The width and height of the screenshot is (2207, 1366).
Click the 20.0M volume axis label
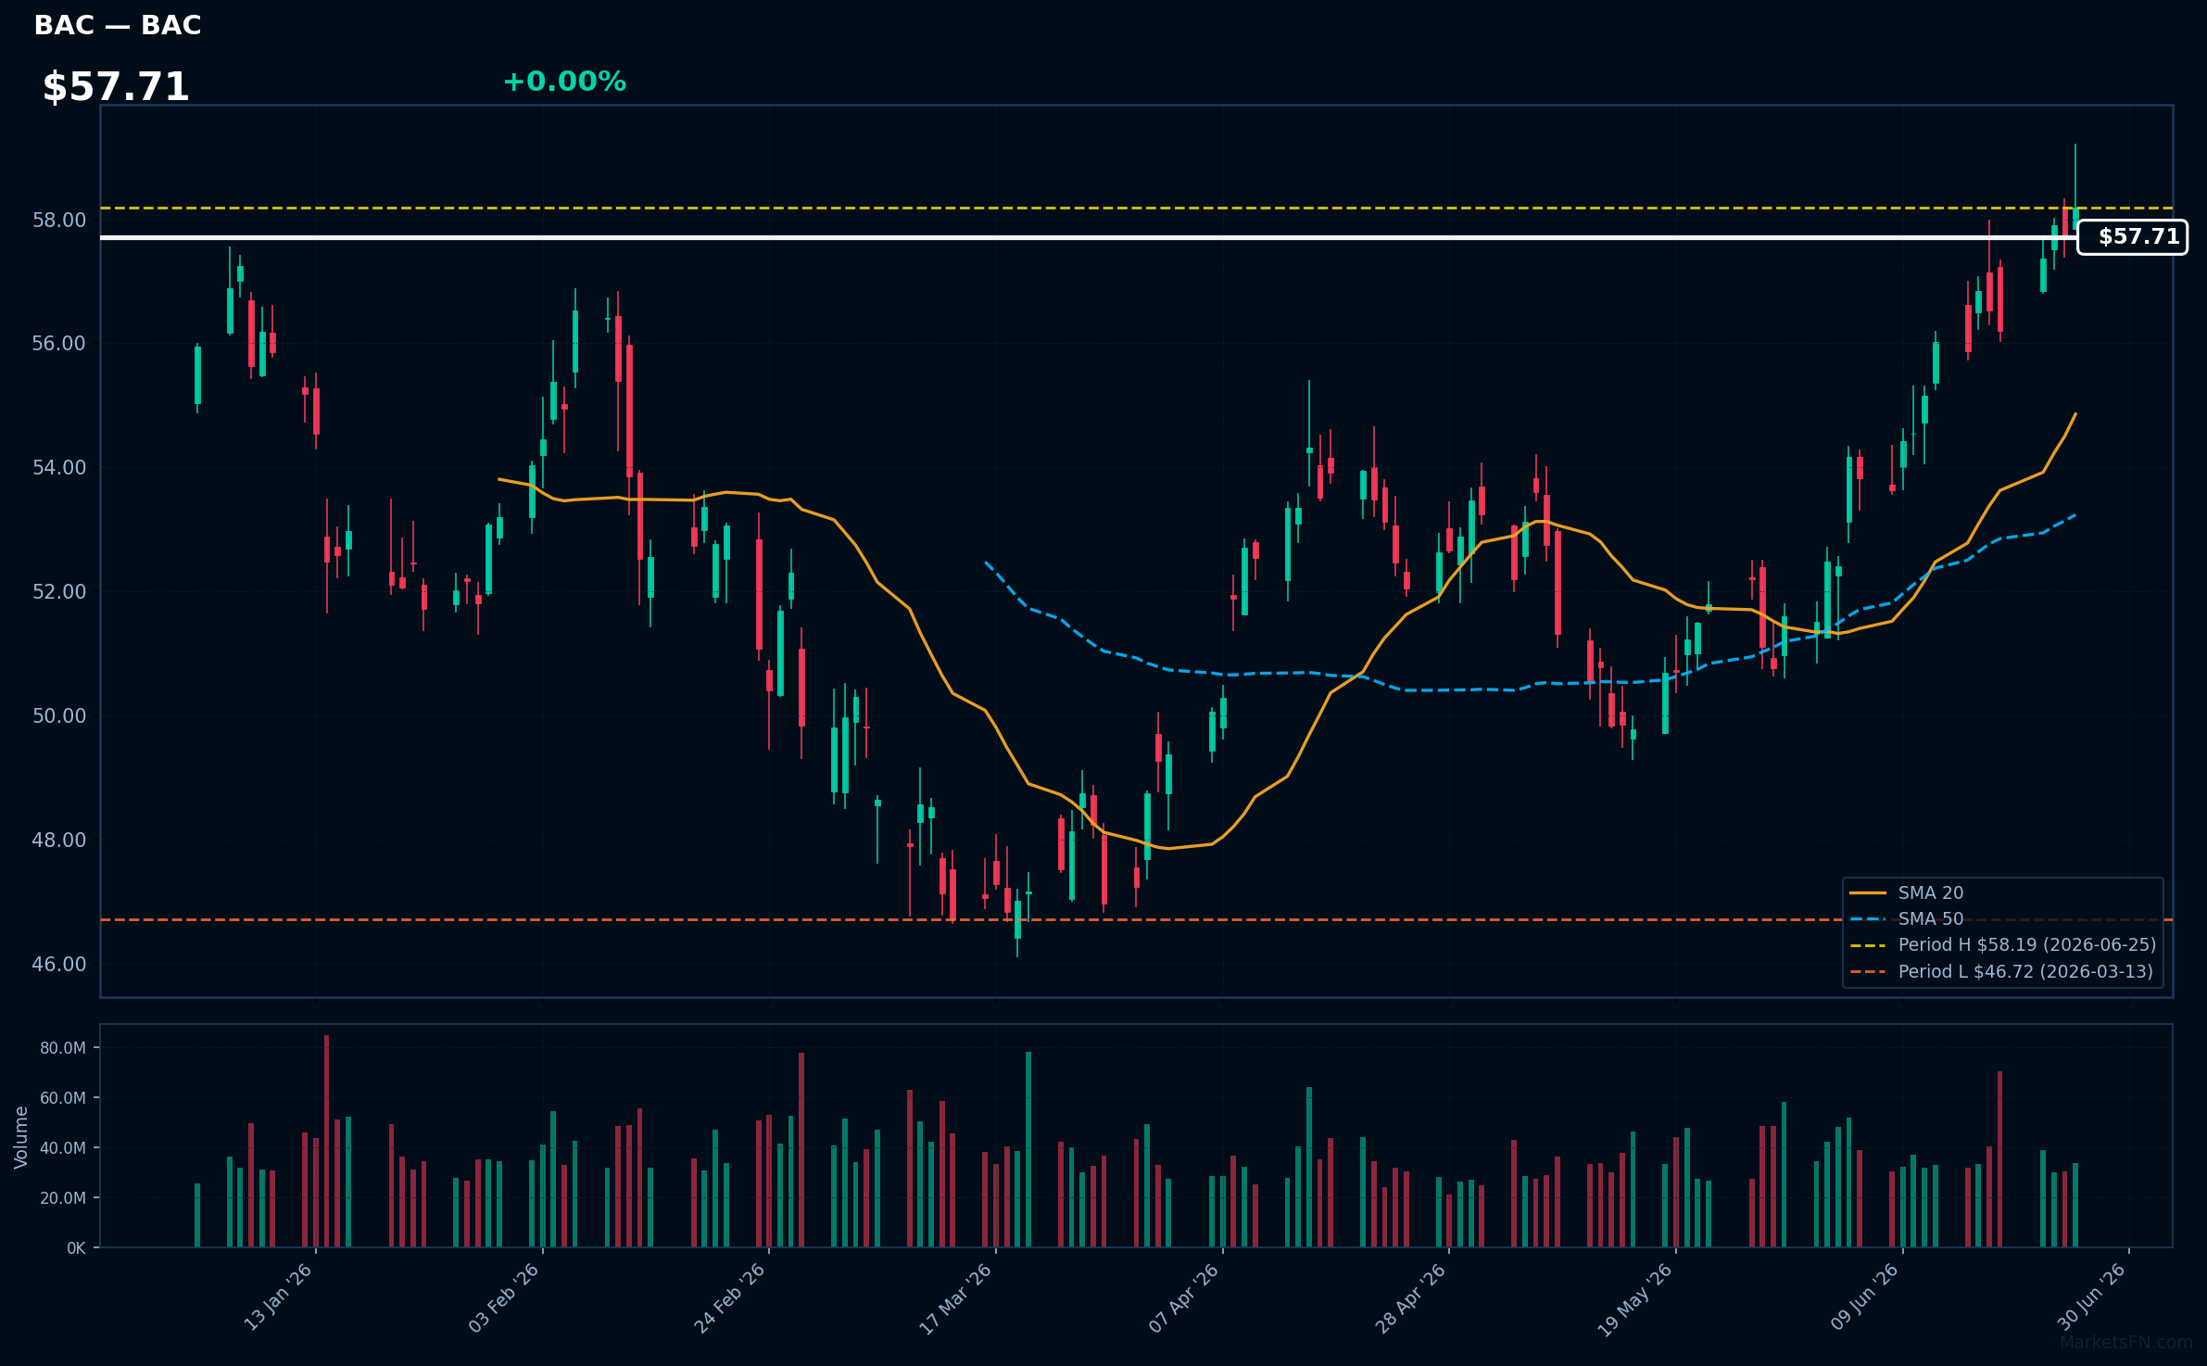(x=63, y=1198)
